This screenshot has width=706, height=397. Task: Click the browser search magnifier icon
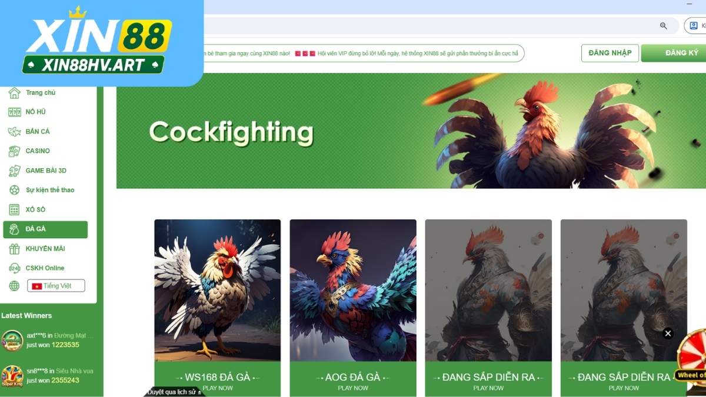pyautogui.click(x=664, y=26)
